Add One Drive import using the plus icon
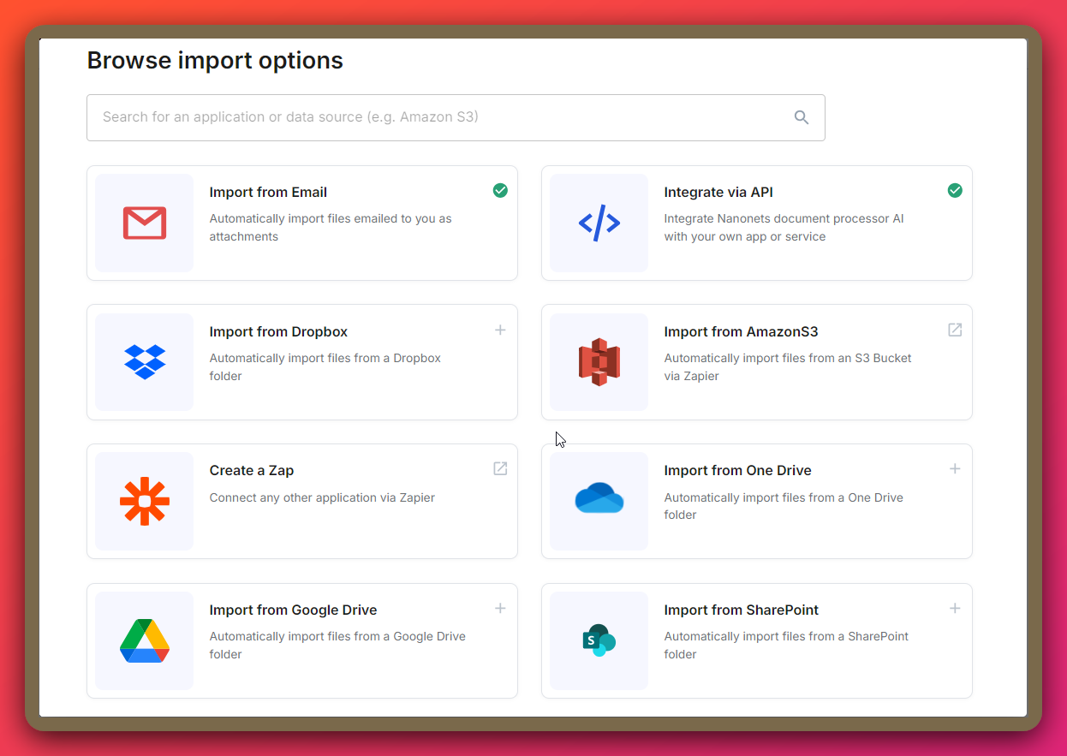 pos(955,468)
